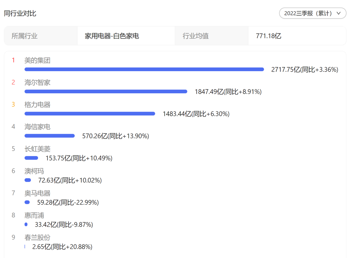Screen dimensions: 352x258
Task: Click the blue revenue bar for 美的集团
Action: point(144,69)
